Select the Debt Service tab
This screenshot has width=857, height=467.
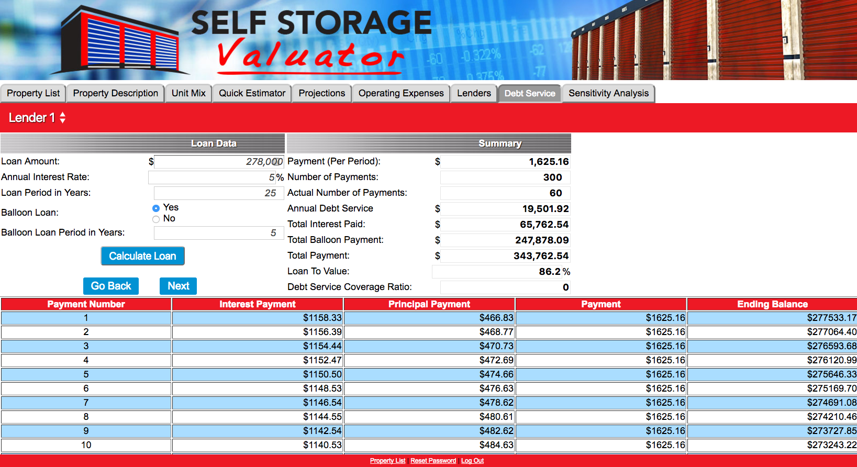click(530, 93)
